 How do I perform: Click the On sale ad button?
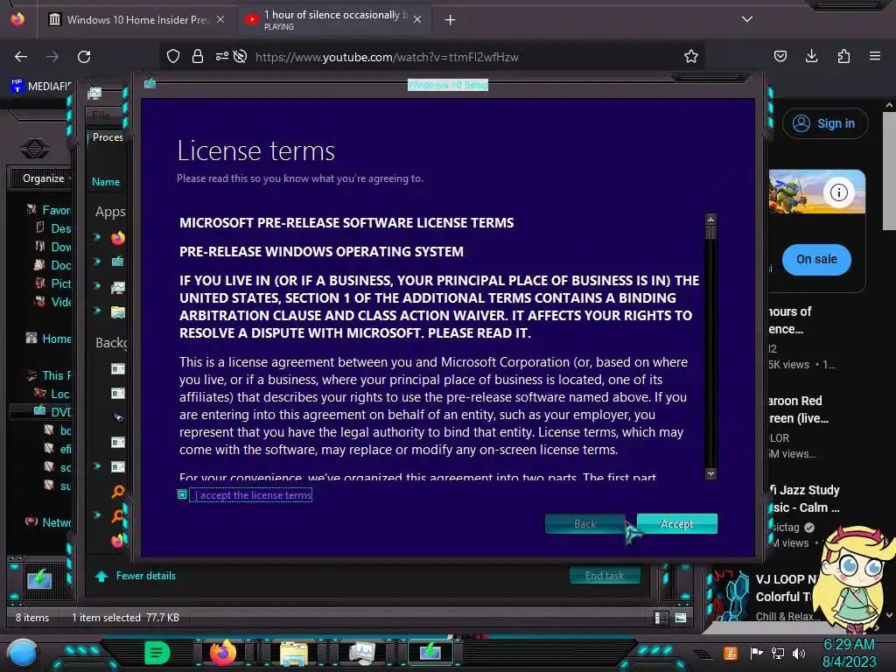pyautogui.click(x=816, y=259)
